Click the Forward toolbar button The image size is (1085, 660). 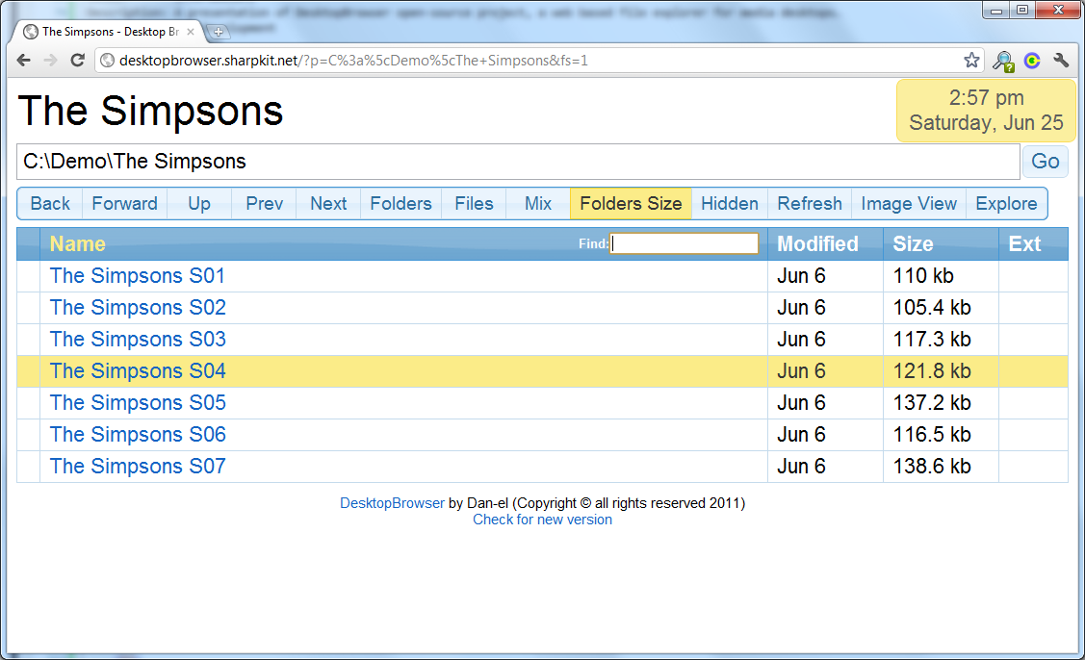pos(124,203)
